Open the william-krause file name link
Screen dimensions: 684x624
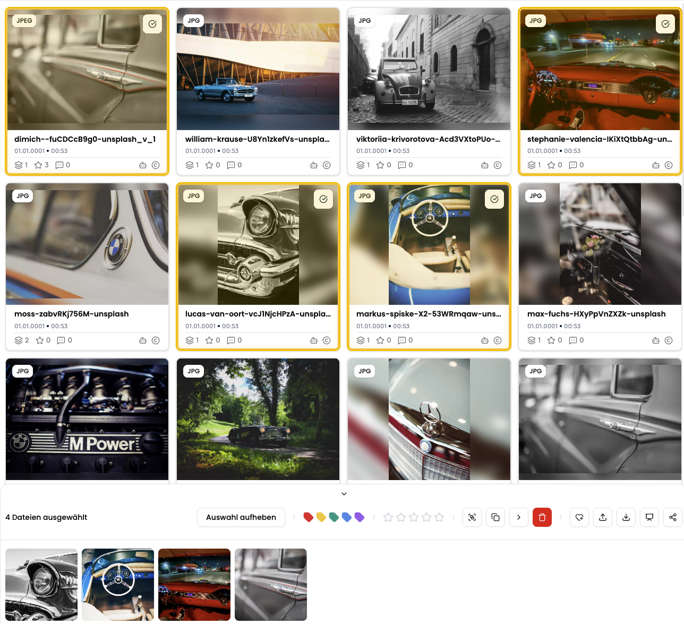pos(257,139)
